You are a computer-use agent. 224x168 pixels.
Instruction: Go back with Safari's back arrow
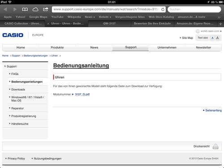click(x=5, y=9)
